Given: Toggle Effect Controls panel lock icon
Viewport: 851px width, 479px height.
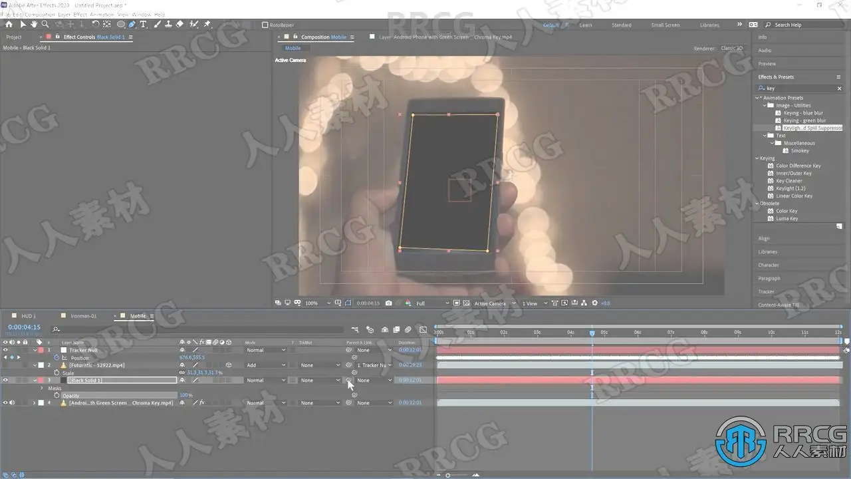Looking at the screenshot, I should point(57,37).
